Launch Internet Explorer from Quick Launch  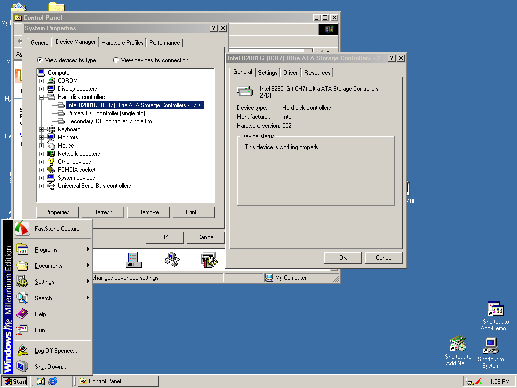(x=53, y=381)
